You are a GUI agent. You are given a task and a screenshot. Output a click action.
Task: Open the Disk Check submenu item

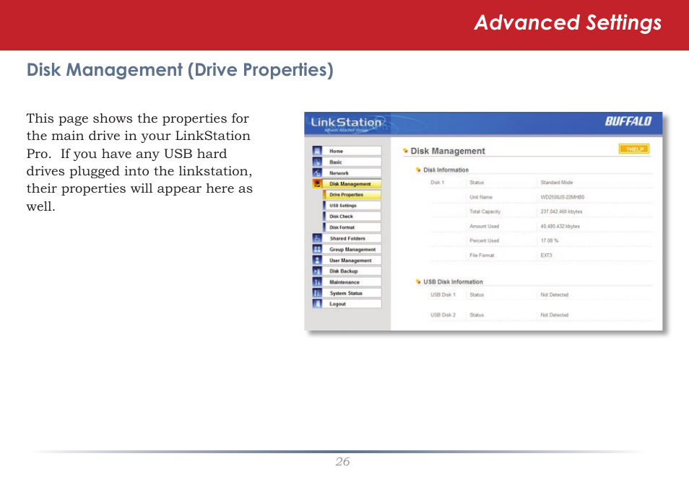pyautogui.click(x=352, y=216)
